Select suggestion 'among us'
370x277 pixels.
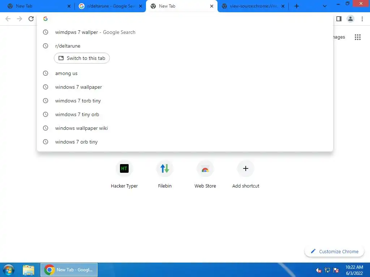(x=185, y=73)
